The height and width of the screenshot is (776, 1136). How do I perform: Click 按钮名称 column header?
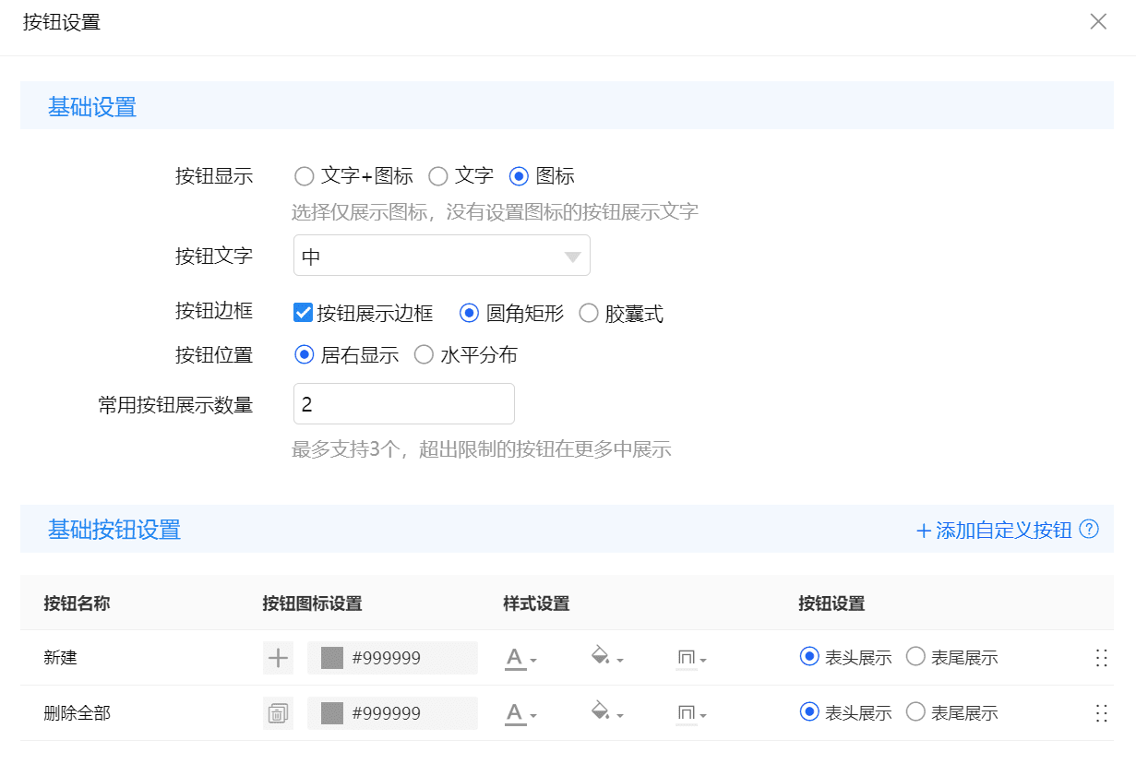pos(77,603)
